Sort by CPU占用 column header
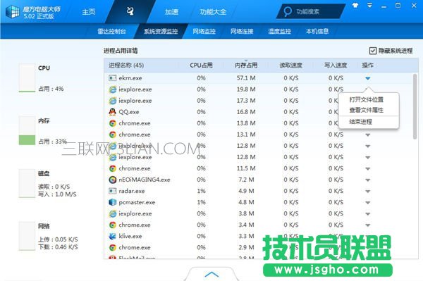Image resolution: width=423 pixels, height=281 pixels. tap(201, 65)
